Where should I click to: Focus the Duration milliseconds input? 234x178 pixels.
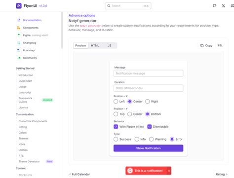tap(148, 88)
